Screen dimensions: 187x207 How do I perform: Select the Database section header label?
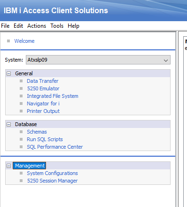click(26, 124)
